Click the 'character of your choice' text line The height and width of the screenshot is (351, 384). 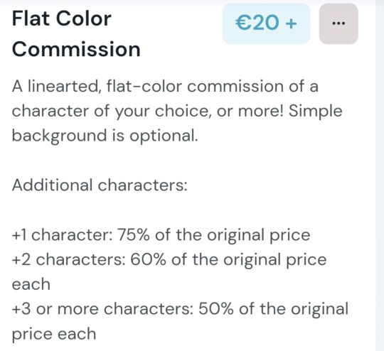tap(177, 111)
